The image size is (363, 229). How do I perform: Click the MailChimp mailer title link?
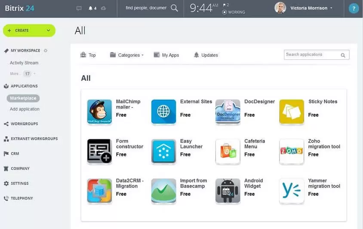point(128,104)
